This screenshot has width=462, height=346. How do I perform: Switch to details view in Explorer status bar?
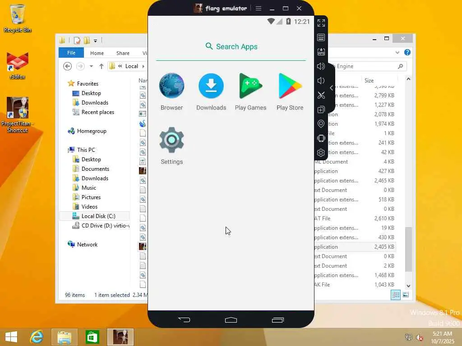(x=395, y=295)
